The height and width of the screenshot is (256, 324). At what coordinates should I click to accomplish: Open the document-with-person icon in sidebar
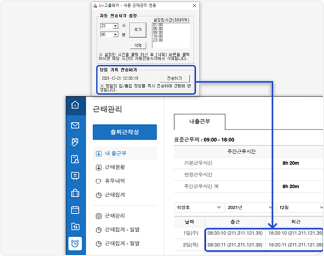[x=75, y=159]
